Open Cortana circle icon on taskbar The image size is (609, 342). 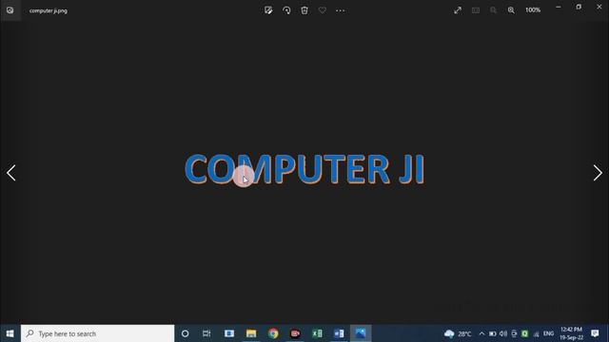186,333
